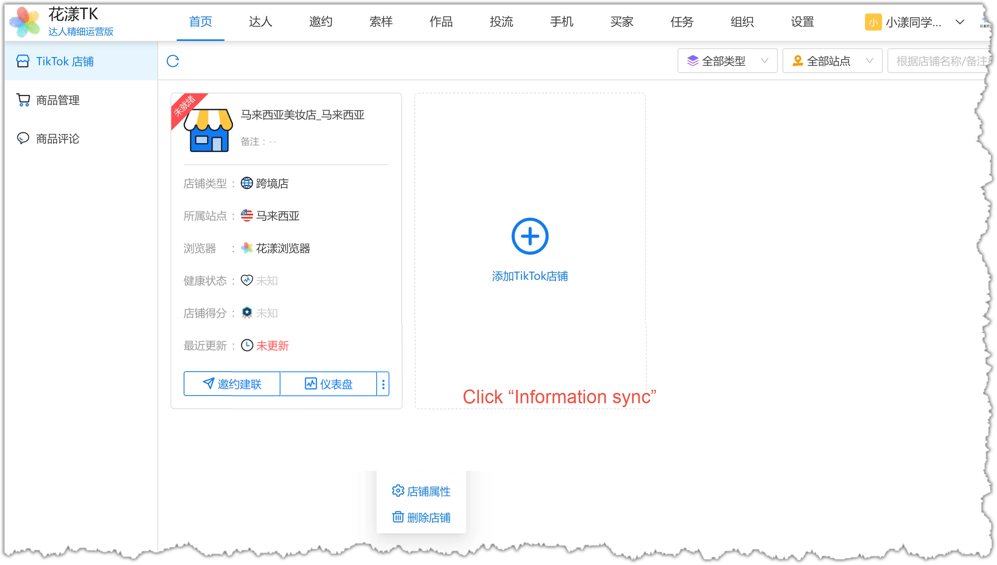Select the 组织 tab
Image resolution: width=997 pixels, height=565 pixels.
742,22
